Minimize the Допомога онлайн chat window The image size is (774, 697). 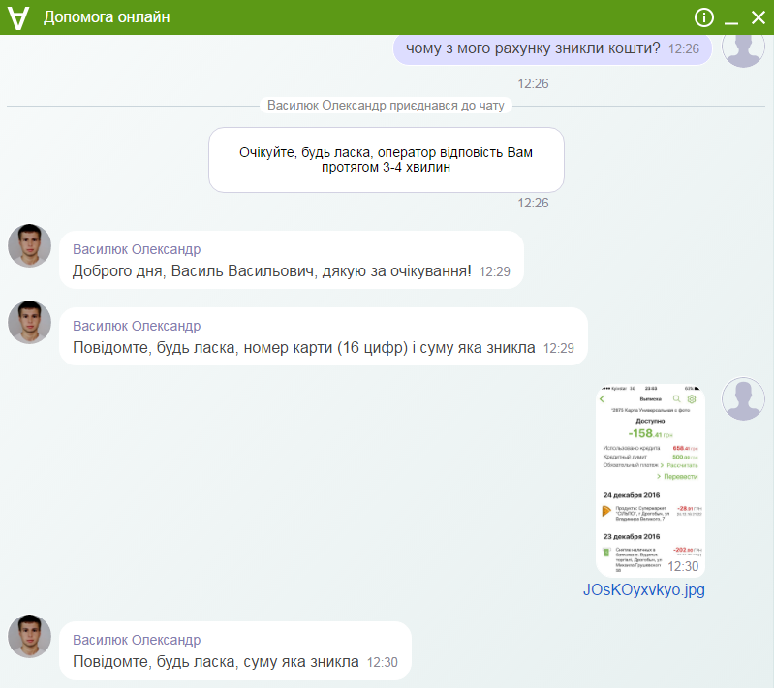coord(732,18)
